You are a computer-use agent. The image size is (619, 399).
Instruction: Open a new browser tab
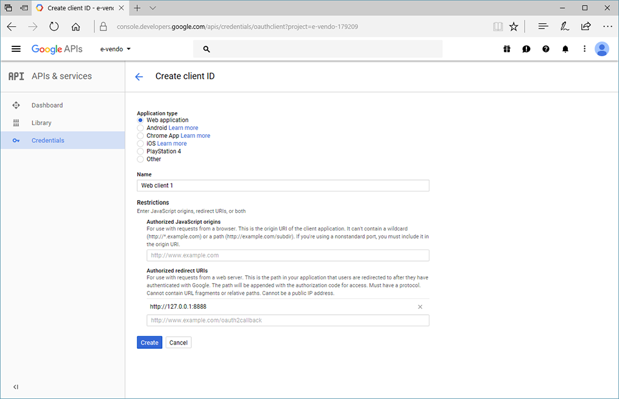[x=137, y=8]
